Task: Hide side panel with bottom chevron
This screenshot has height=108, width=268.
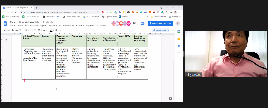Action: (179, 99)
